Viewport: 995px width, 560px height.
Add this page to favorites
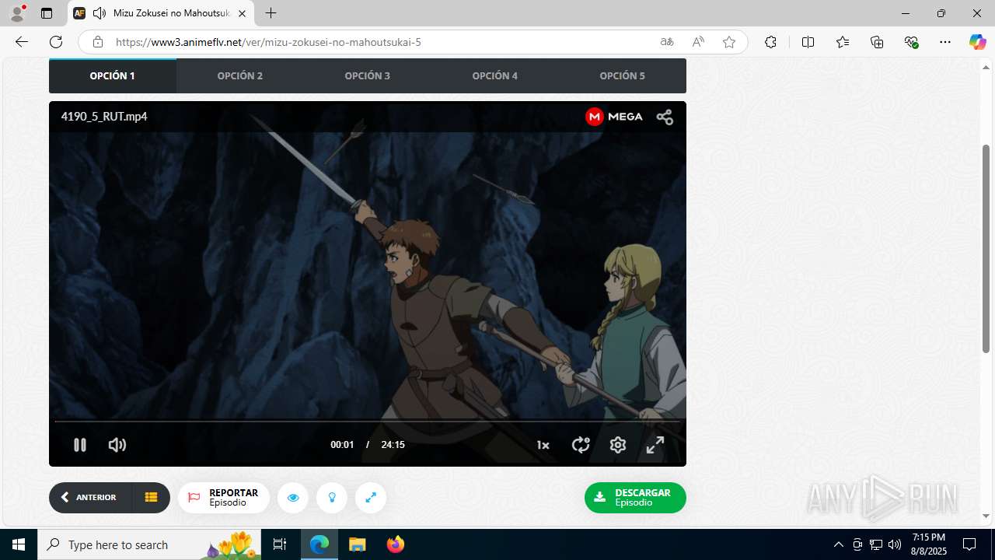click(x=729, y=42)
